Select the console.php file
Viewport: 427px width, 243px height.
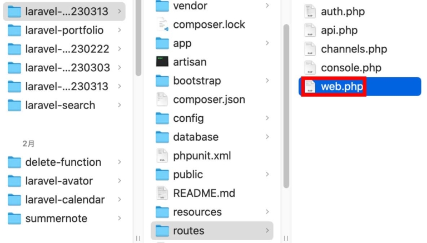click(351, 68)
